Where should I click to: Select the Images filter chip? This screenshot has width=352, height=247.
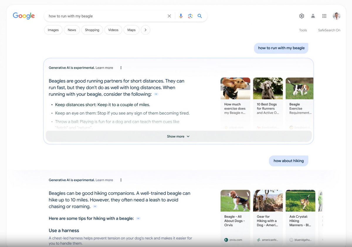[x=53, y=30]
